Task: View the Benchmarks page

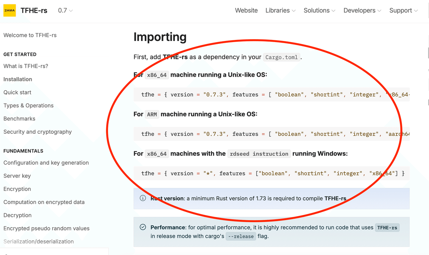Action: pos(19,119)
